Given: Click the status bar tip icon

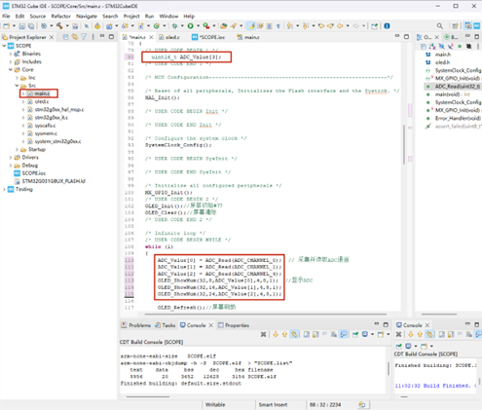Looking at the screenshot, I should click(x=362, y=405).
